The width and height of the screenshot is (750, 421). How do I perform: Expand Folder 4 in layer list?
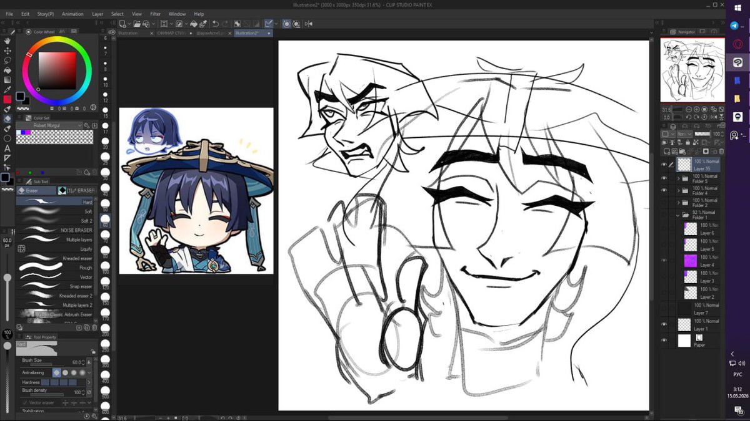pos(679,191)
